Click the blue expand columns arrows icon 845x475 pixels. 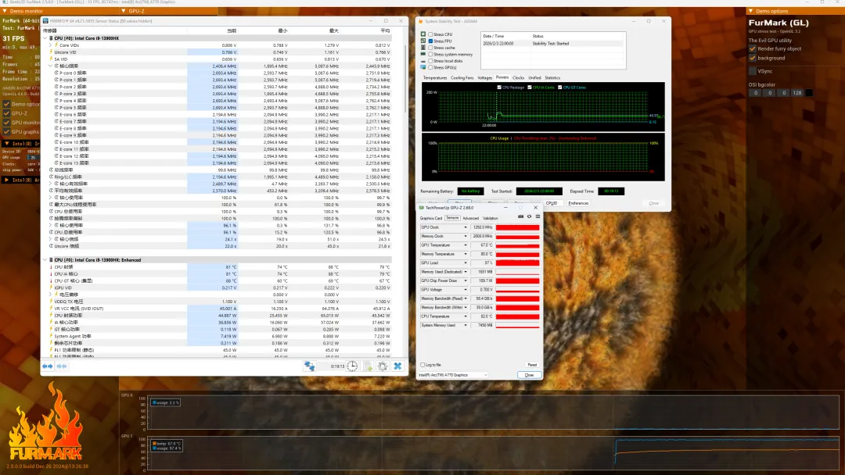[47, 366]
